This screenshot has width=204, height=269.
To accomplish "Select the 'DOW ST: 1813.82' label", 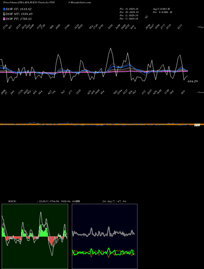I will click(18, 9).
